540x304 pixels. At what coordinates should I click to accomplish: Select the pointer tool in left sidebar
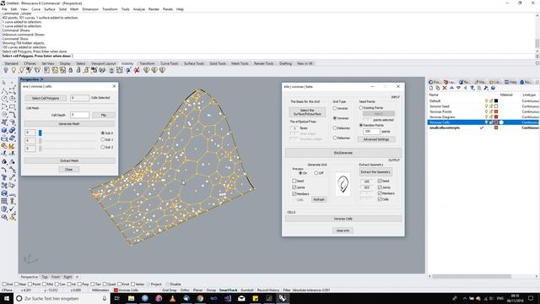click(x=4, y=83)
